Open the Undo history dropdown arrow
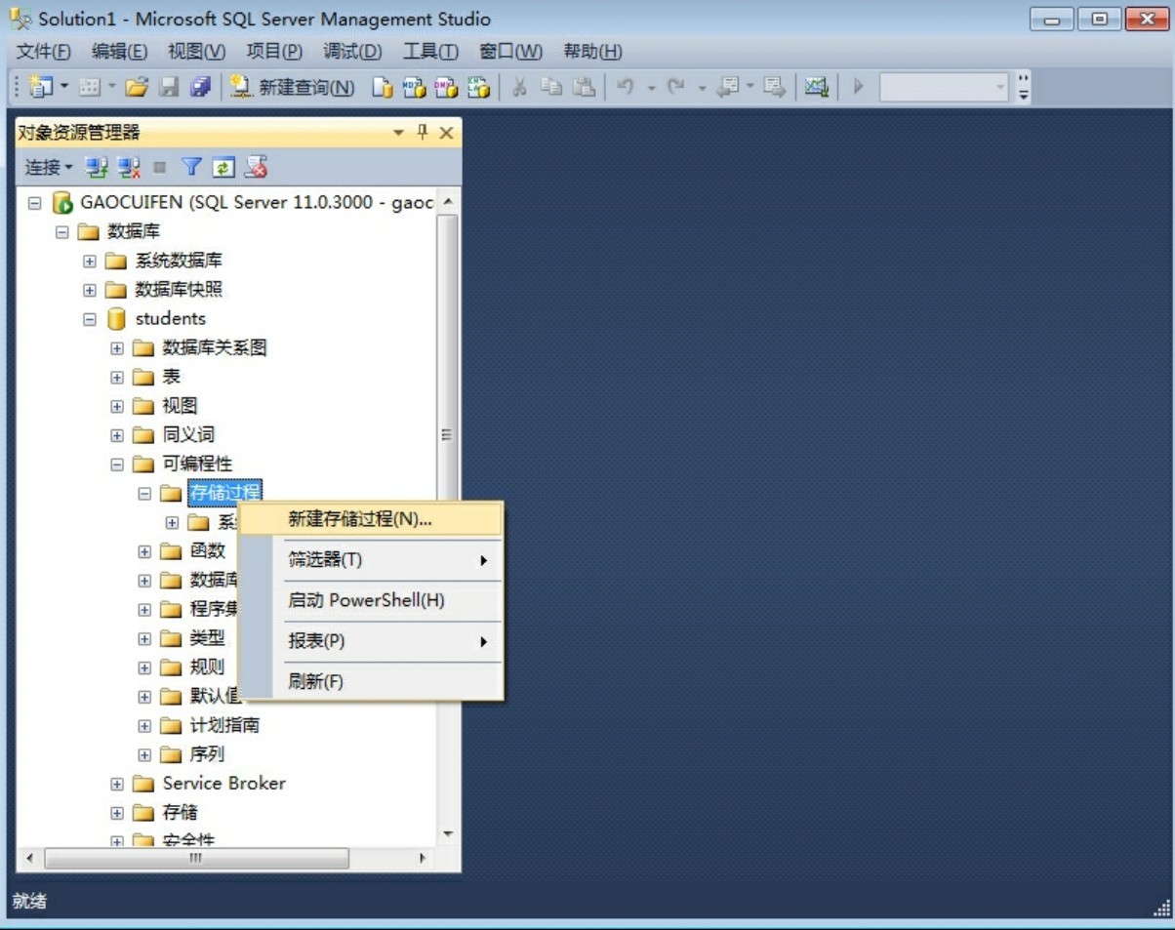Screen dimensions: 1175x930 pos(651,87)
